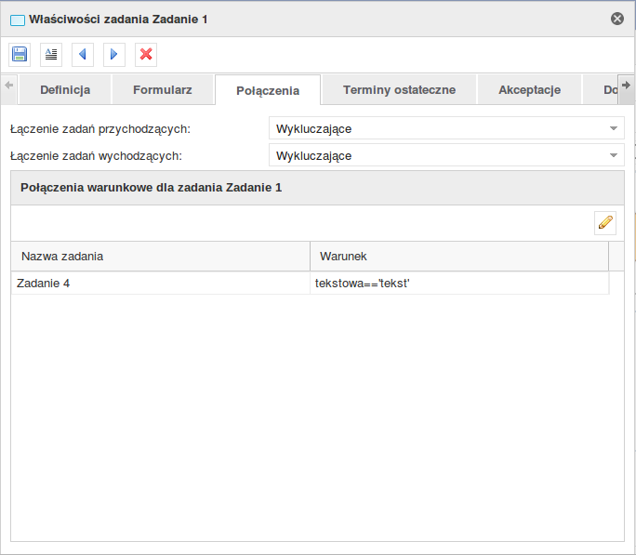Switch to the Akceptacje tab

(529, 90)
